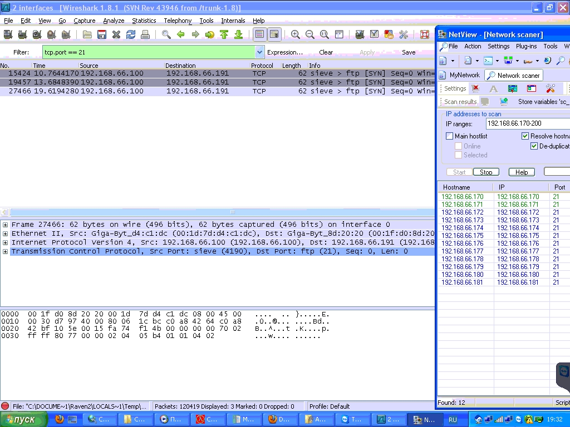Go to the first packet
This screenshot has height=427, width=570.
coord(224,34)
